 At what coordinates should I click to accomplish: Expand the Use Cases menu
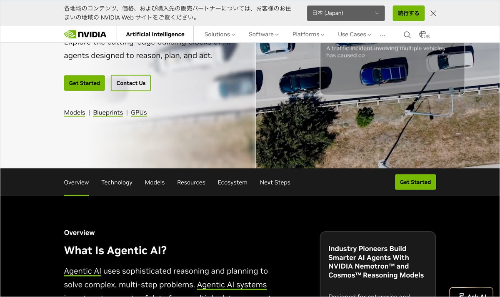click(355, 34)
